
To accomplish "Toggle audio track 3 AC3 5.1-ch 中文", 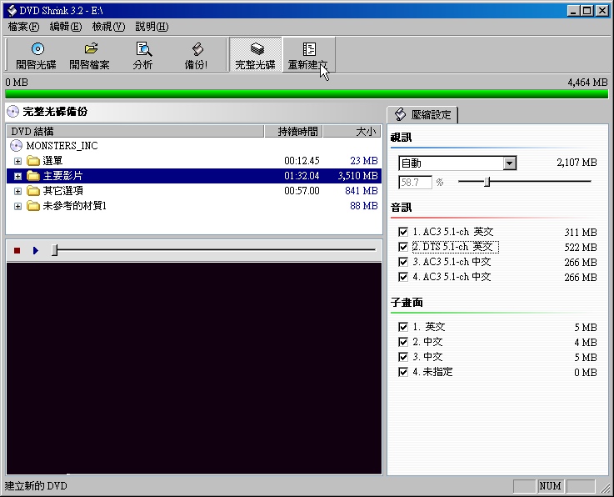I will [403, 262].
